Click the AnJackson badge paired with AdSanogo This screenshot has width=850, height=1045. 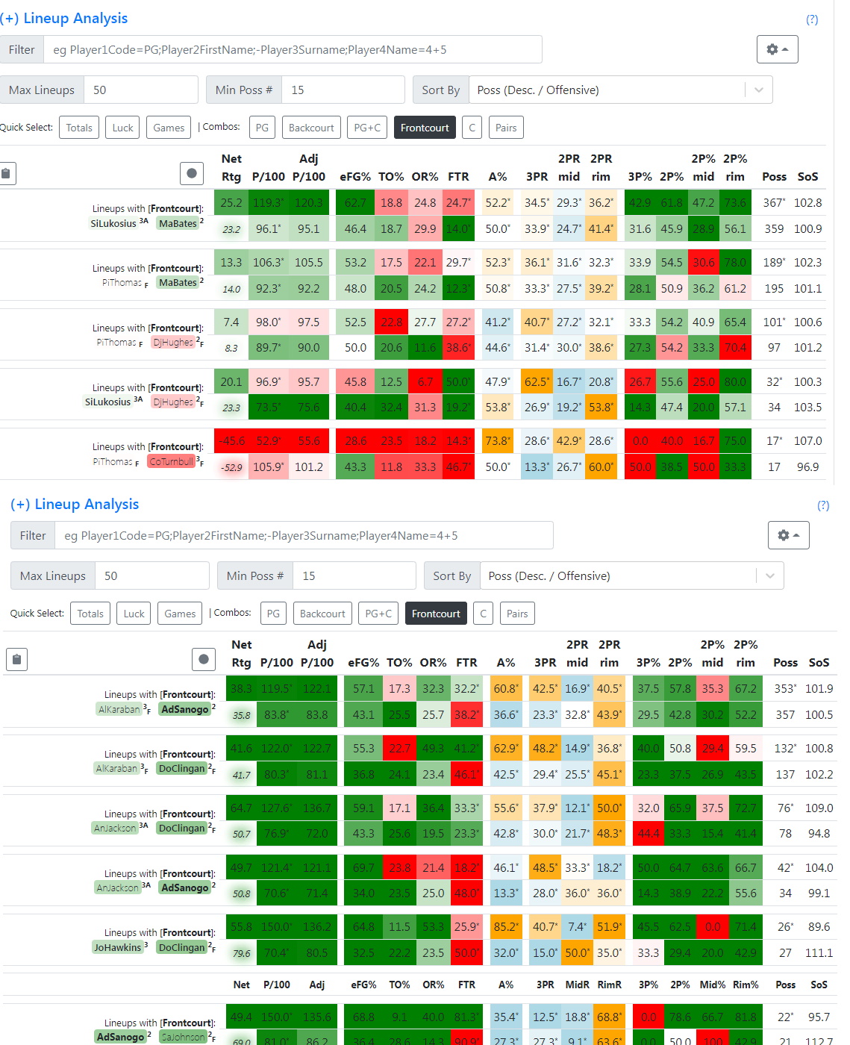point(118,888)
